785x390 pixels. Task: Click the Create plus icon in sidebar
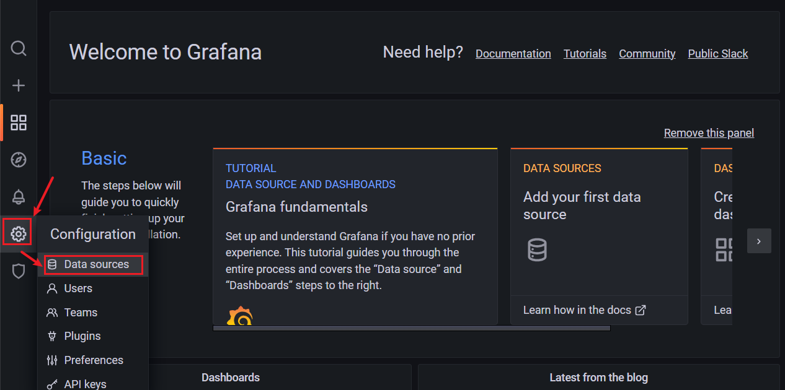coord(19,85)
